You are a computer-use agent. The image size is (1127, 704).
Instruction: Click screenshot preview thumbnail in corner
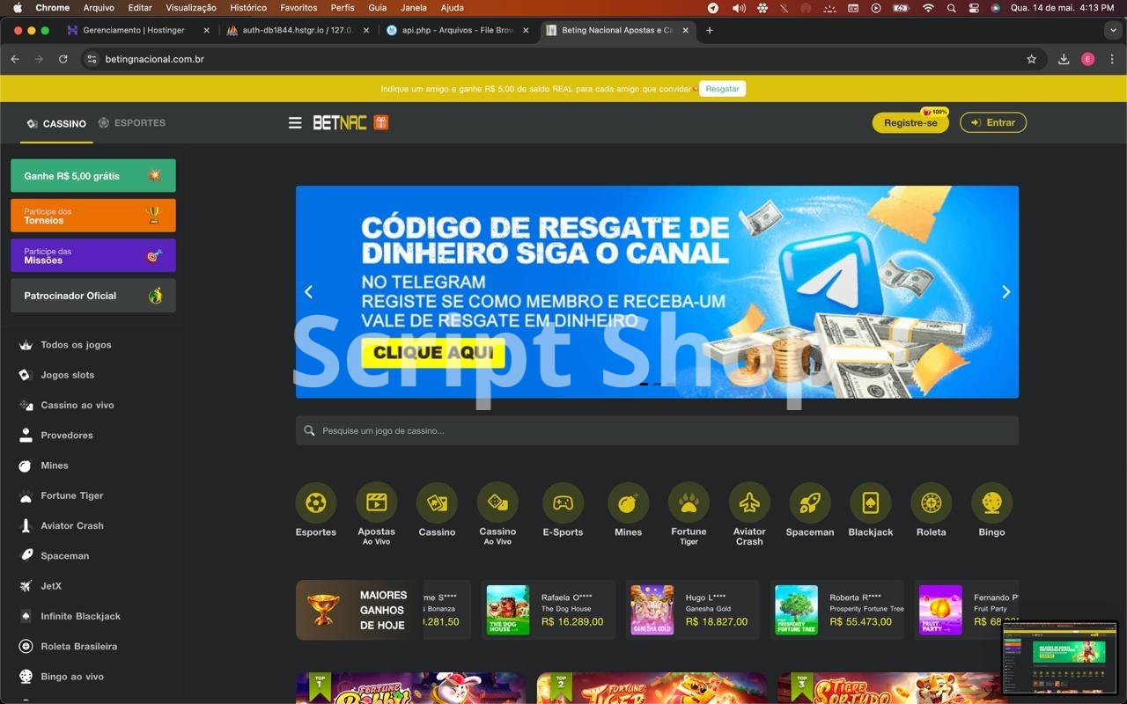(1060, 658)
